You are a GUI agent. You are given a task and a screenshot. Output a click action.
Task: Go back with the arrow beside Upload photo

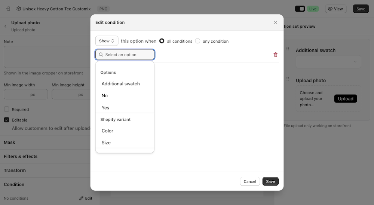[5, 26]
